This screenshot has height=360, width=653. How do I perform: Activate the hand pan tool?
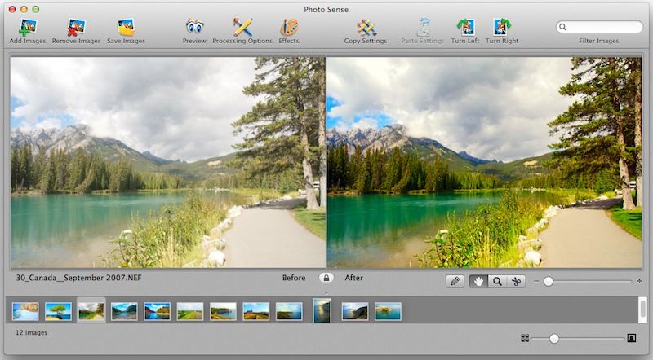[x=478, y=281]
